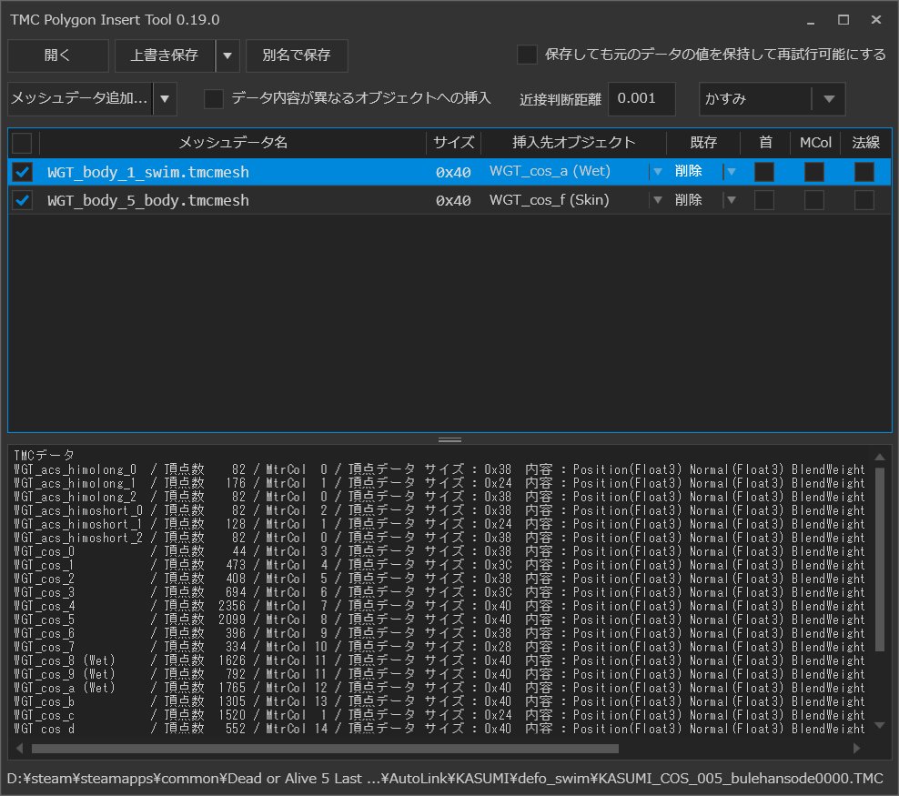Toggle 法線 checkbox in WGT_body_5_body row
Image resolution: width=899 pixels, height=796 pixels.
[864, 200]
